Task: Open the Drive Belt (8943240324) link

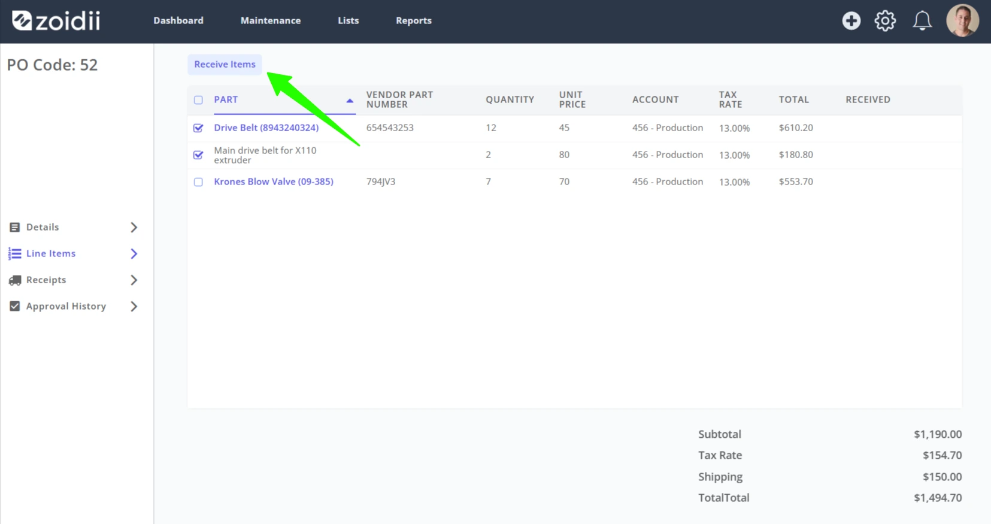Action: coord(266,128)
